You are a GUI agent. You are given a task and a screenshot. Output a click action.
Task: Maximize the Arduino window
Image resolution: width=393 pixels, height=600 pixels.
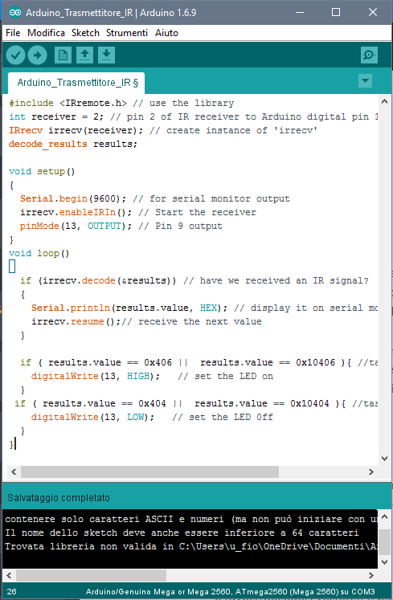(x=336, y=13)
